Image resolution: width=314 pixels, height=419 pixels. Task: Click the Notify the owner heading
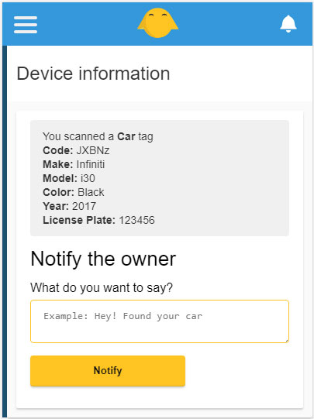pyautogui.click(x=103, y=259)
